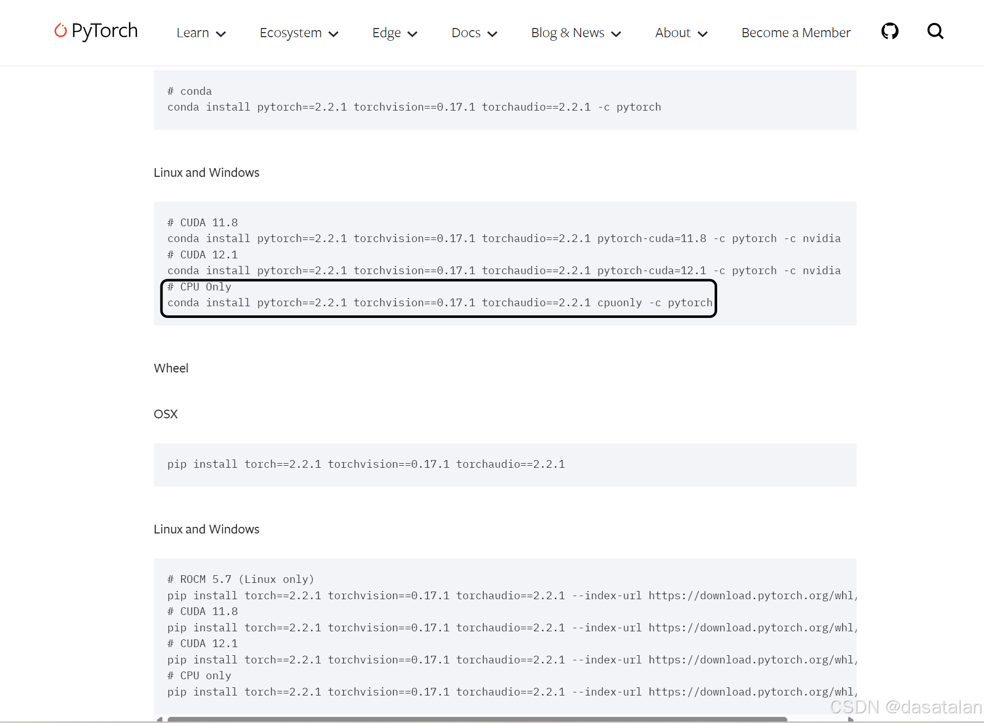984x723 pixels.
Task: Click the CUDA 11.8 conda install line
Action: (x=503, y=238)
